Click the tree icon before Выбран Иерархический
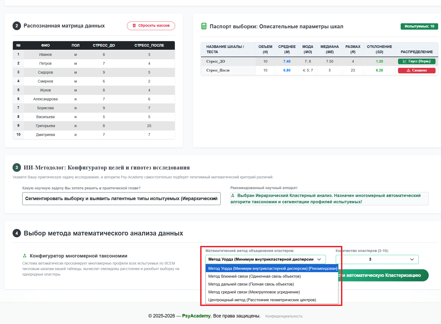 [x=233, y=195]
